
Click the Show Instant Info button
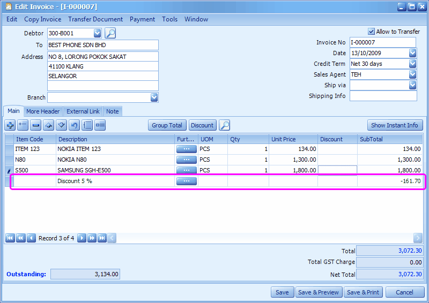(x=395, y=125)
